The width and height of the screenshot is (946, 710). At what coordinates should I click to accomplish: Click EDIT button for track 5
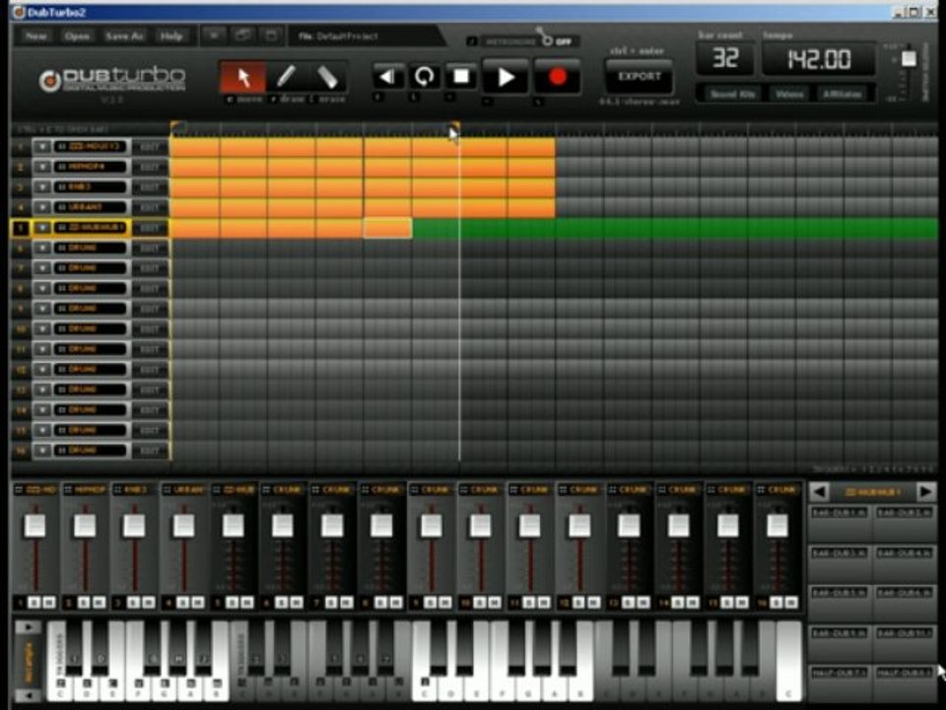(x=150, y=228)
